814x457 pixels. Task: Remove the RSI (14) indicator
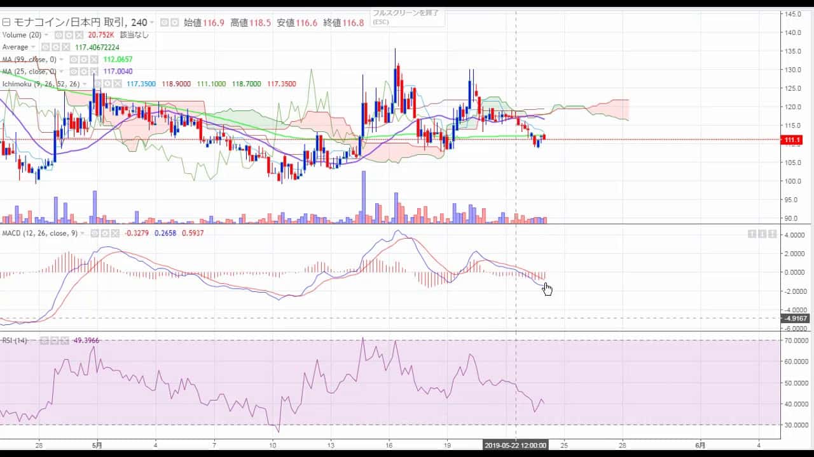pos(64,341)
